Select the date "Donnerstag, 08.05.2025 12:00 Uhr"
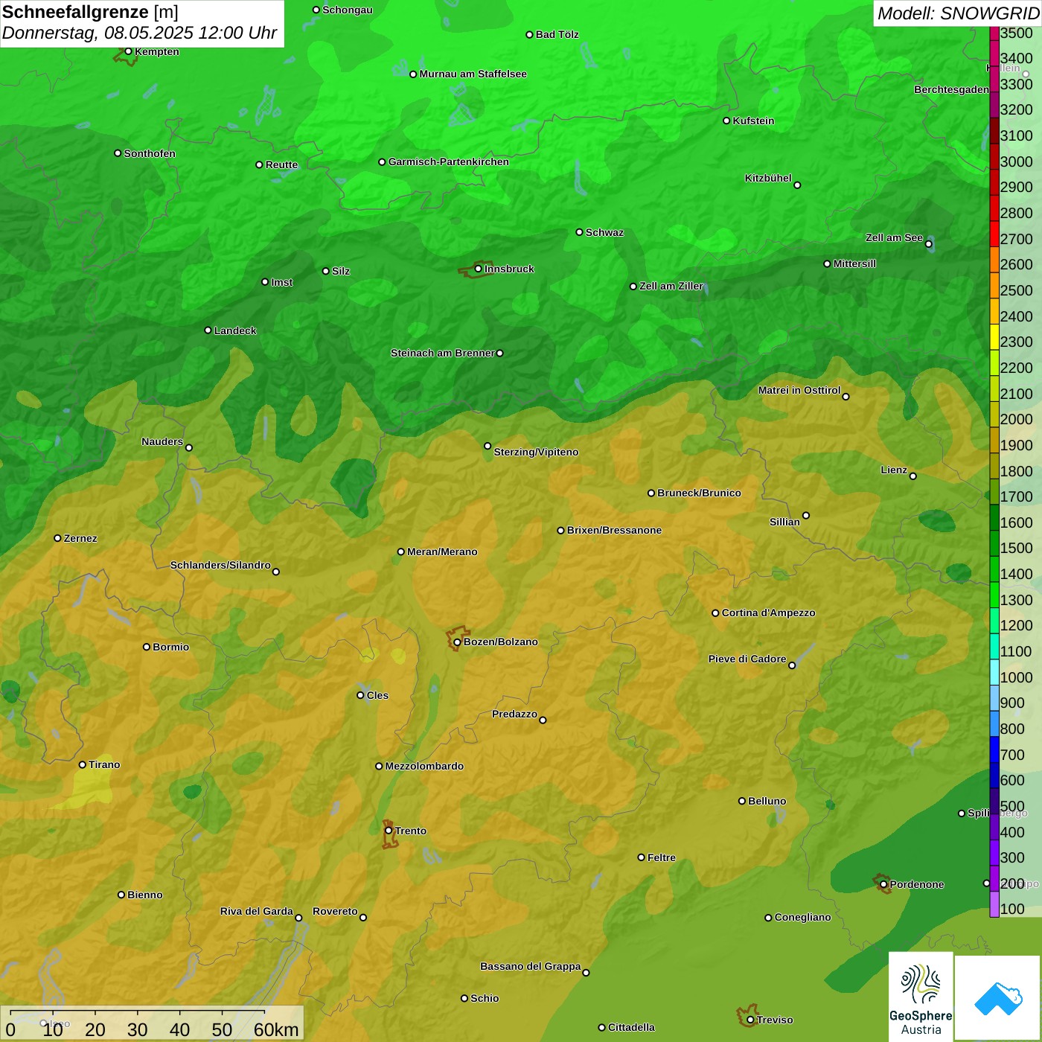1042x1042 pixels. click(x=140, y=33)
